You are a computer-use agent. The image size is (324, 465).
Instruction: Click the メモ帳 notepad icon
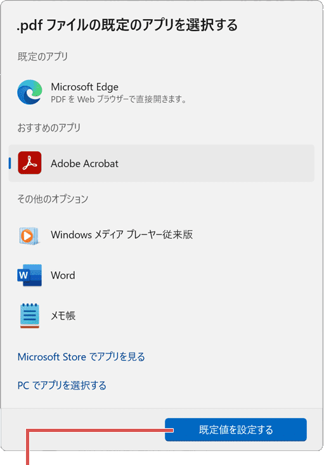coord(30,316)
